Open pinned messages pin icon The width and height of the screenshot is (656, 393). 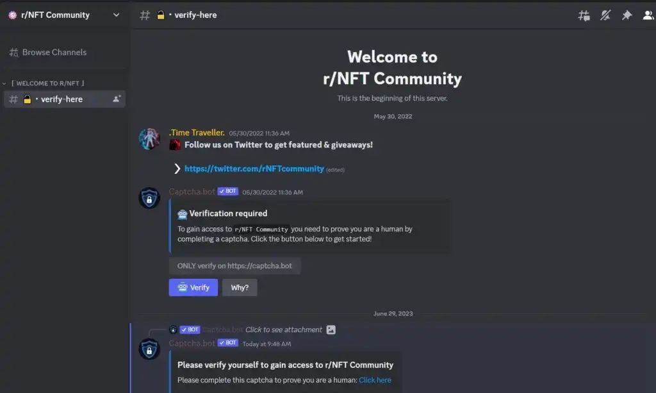point(627,15)
